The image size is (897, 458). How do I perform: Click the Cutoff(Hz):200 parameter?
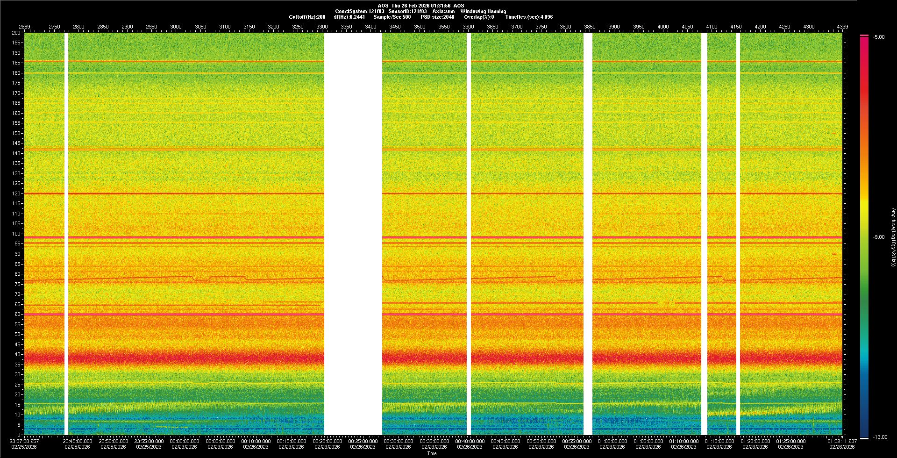[x=307, y=17]
